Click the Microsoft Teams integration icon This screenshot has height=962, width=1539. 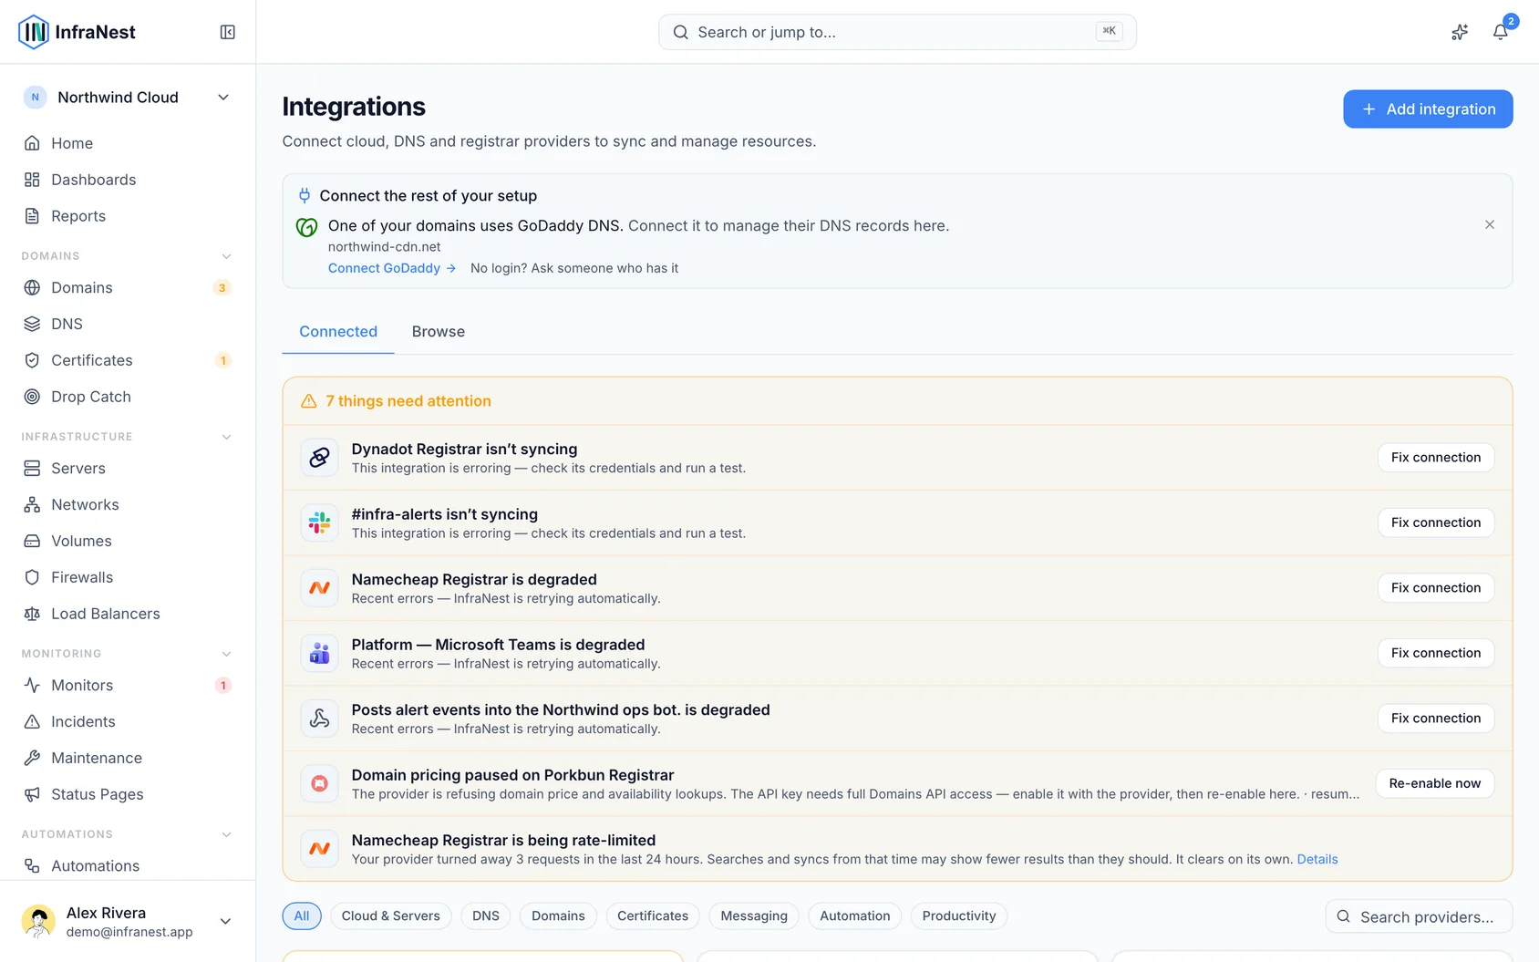(319, 653)
